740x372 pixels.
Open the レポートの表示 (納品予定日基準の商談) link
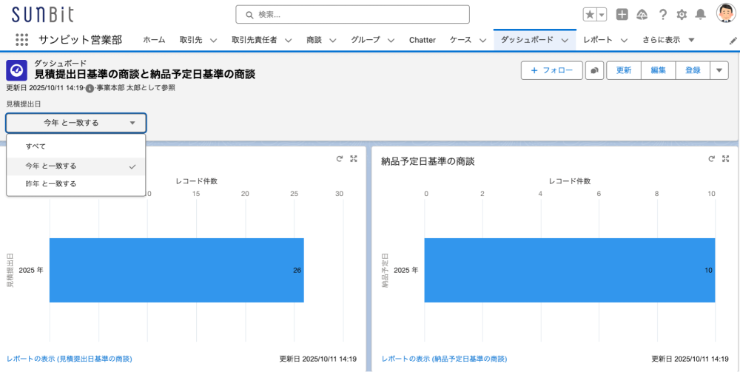[444, 359]
